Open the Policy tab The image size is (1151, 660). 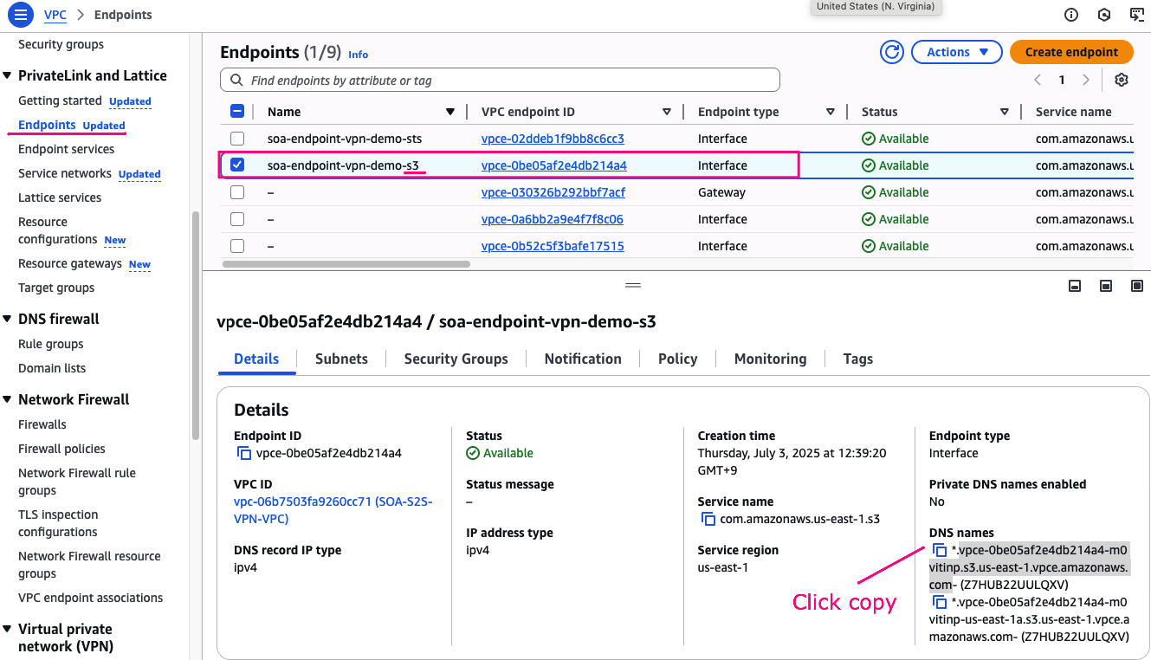677,359
